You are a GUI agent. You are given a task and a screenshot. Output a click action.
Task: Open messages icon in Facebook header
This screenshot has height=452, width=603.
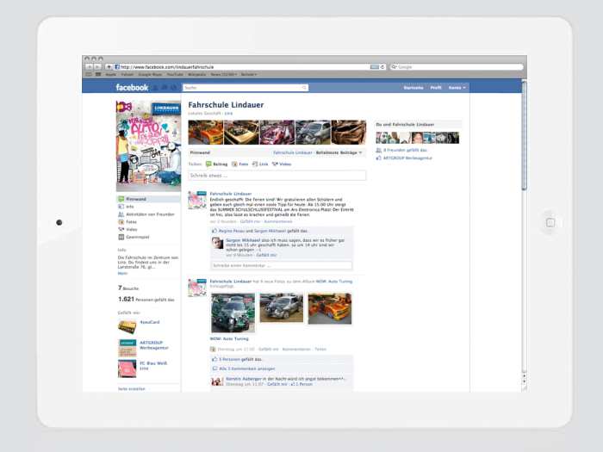pos(165,88)
